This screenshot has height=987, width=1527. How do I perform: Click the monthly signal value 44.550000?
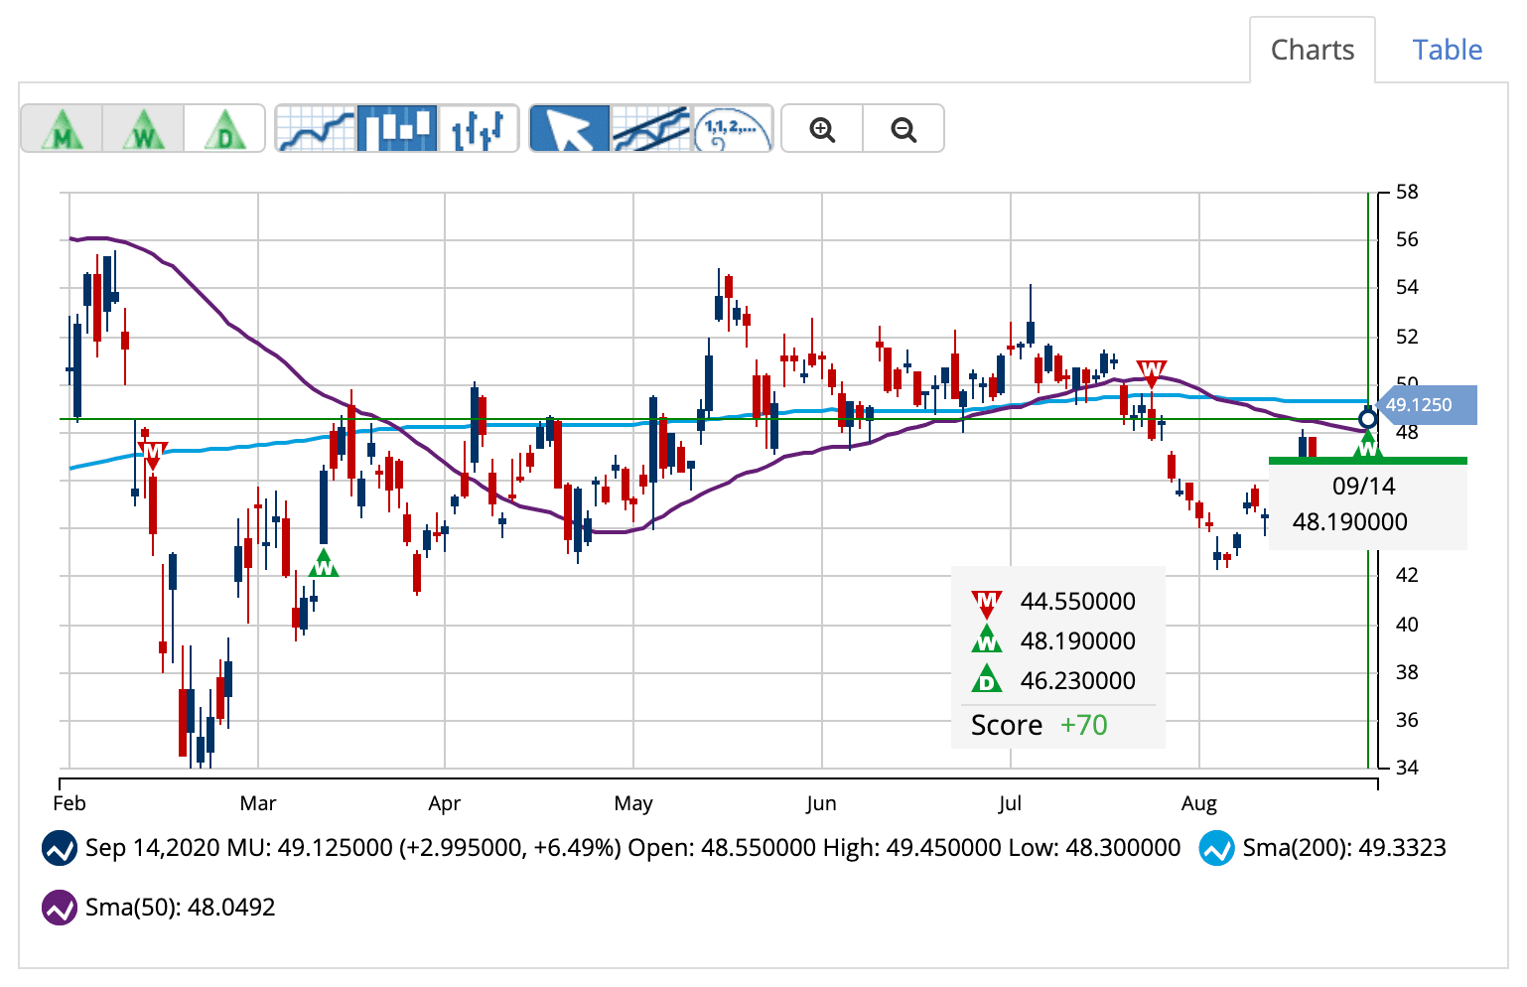pyautogui.click(x=1077, y=602)
